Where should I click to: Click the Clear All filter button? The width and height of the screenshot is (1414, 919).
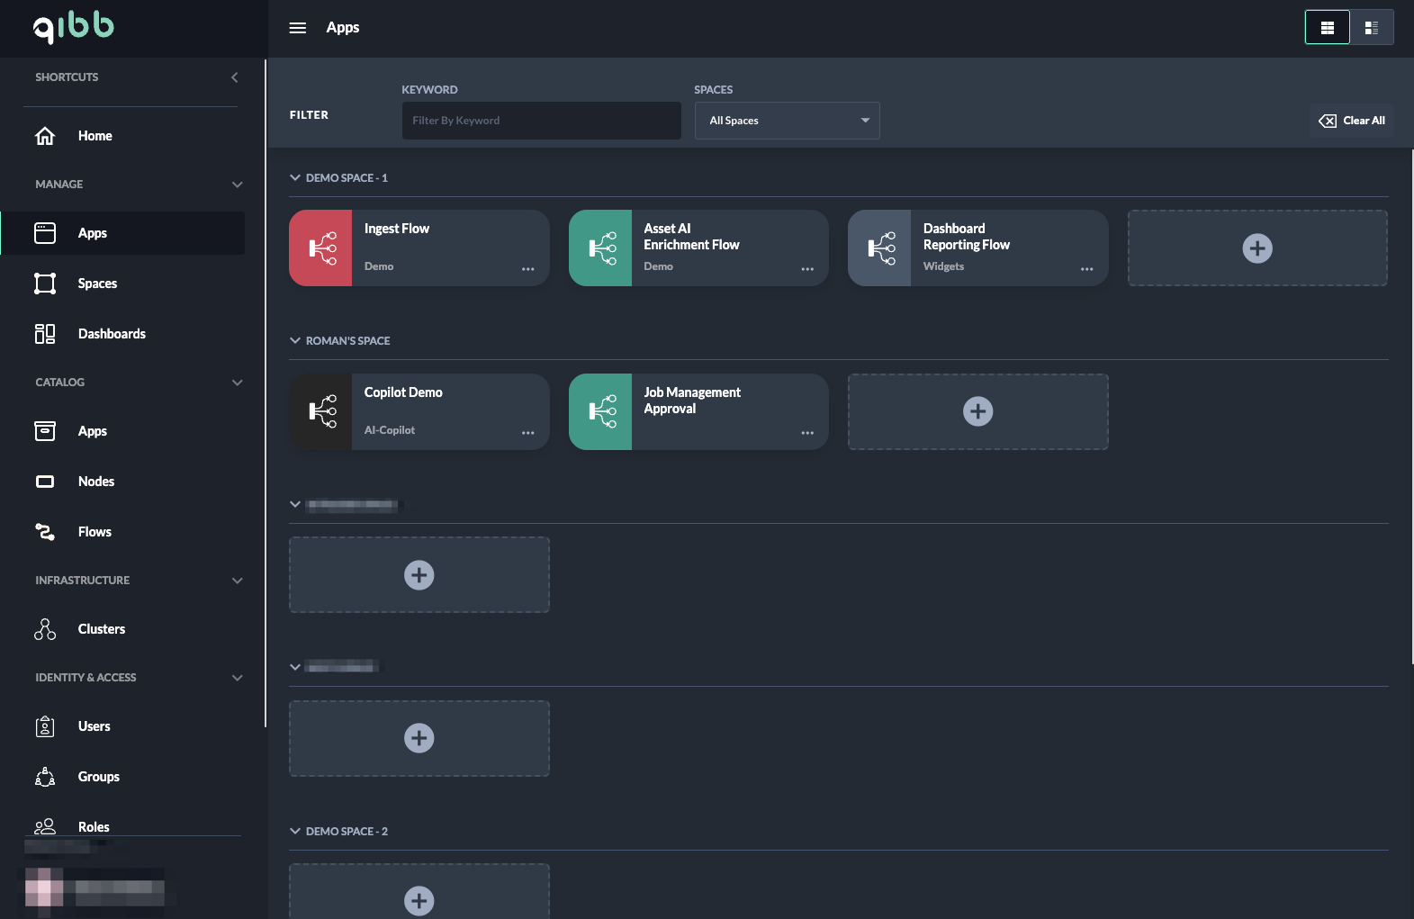pyautogui.click(x=1351, y=121)
